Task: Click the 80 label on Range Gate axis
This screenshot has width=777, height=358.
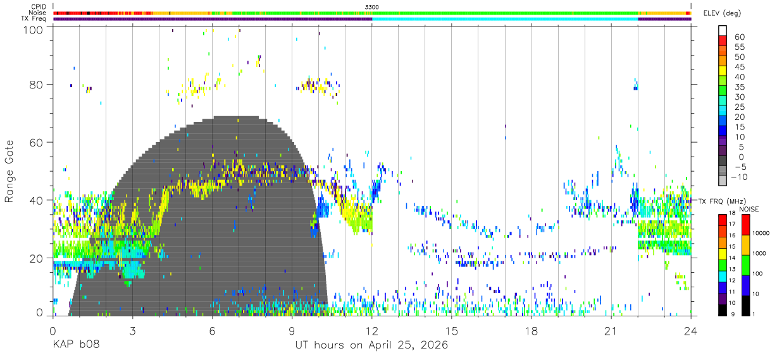Action: click(38, 85)
